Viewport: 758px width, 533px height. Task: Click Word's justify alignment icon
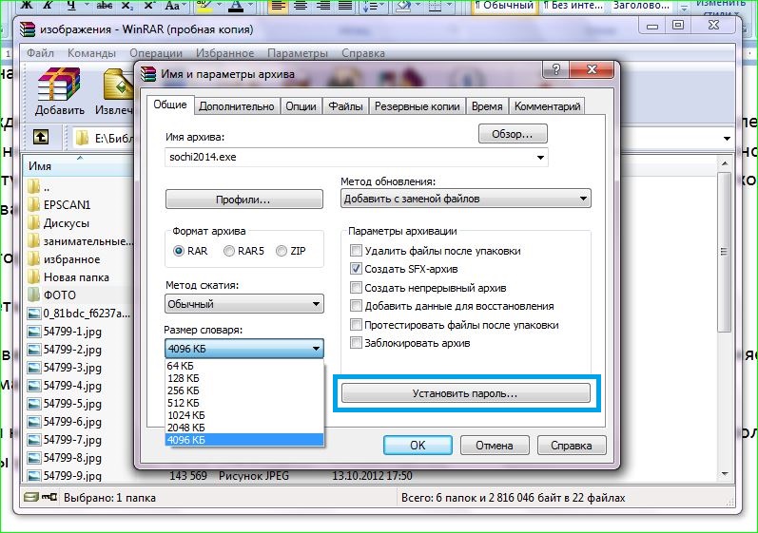coord(344,6)
